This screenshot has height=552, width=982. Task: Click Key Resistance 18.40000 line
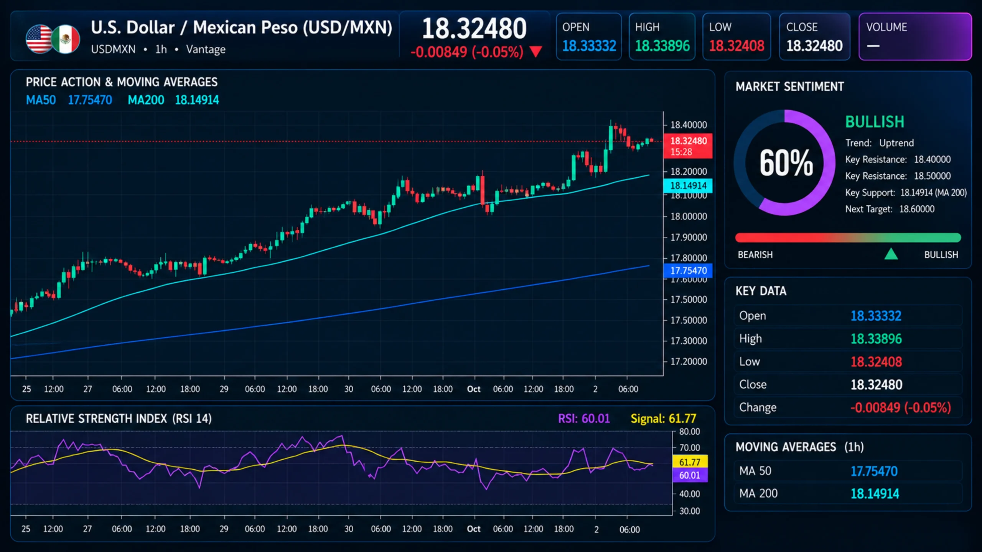tap(898, 159)
